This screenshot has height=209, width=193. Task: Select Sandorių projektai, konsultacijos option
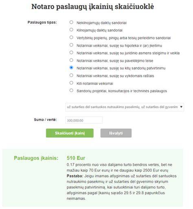(71, 90)
